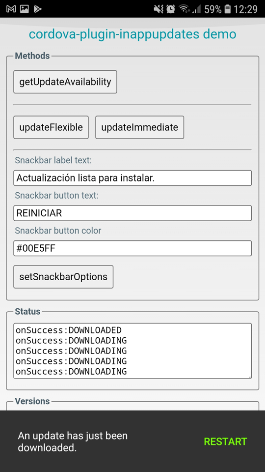Screen dimensions: 265x472
Task: Tap the cordova-plugin-inappupdates demo title
Action: [x=132, y=34]
